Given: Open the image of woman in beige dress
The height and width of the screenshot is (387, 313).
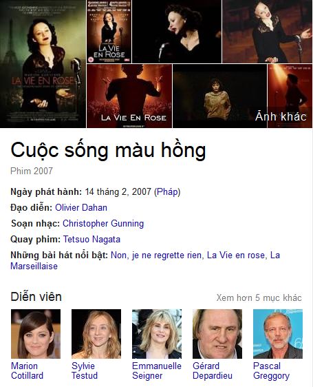Looking at the screenshot, I should tap(219, 96).
